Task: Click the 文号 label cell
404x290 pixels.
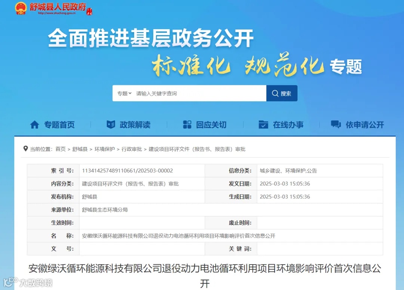Action: 53,249
